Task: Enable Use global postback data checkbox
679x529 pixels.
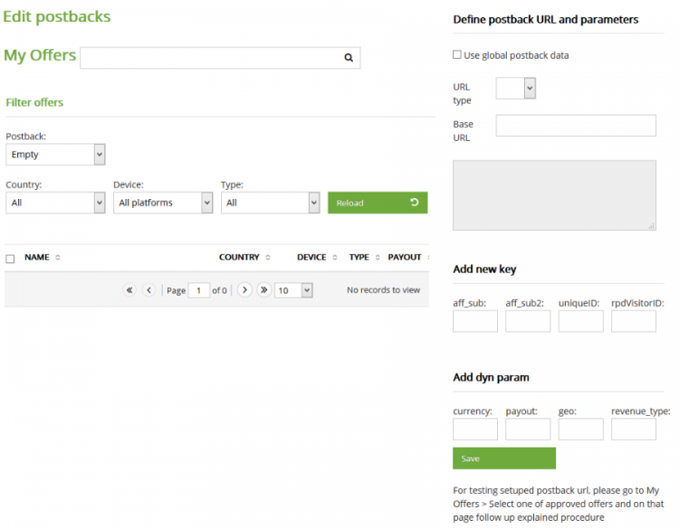Action: 457,54
